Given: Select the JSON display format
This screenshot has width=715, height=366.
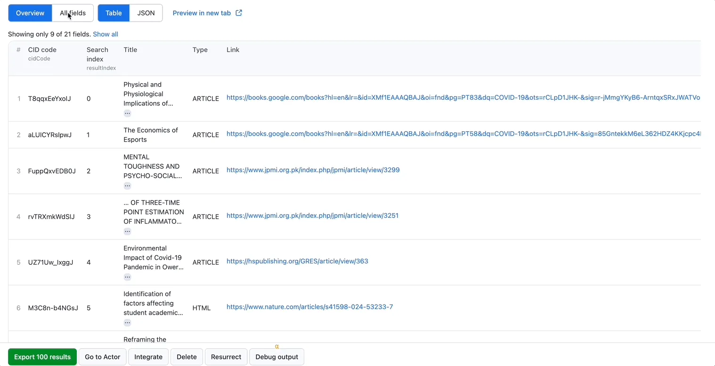Looking at the screenshot, I should pyautogui.click(x=146, y=13).
